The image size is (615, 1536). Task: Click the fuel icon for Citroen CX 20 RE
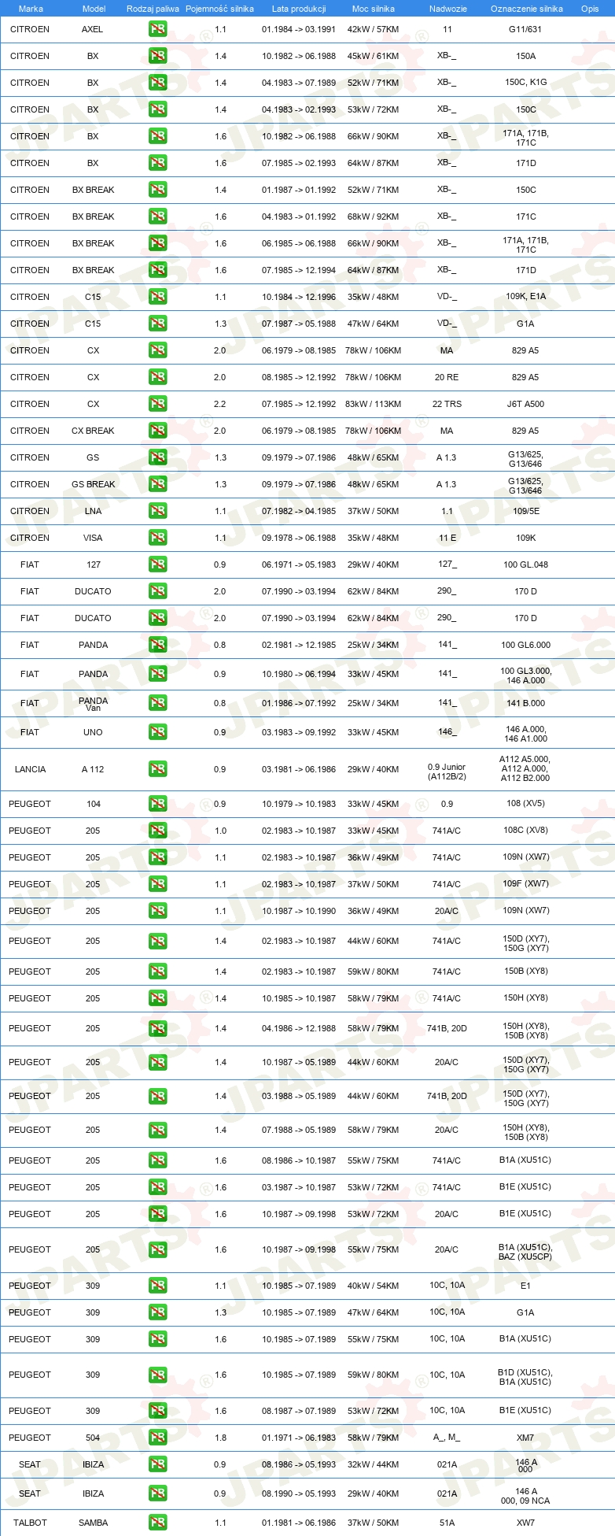(157, 377)
